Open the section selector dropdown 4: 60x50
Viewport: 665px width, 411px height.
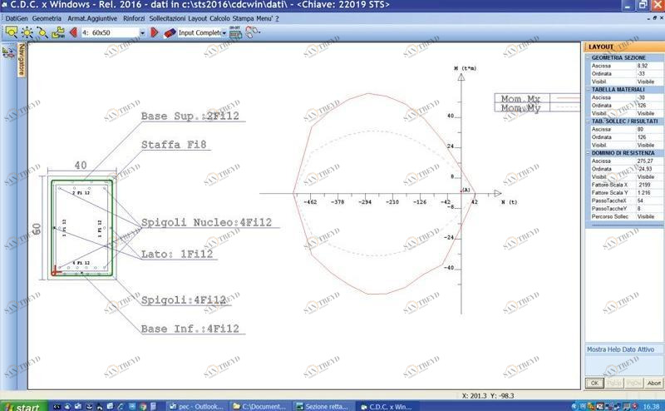pos(142,33)
